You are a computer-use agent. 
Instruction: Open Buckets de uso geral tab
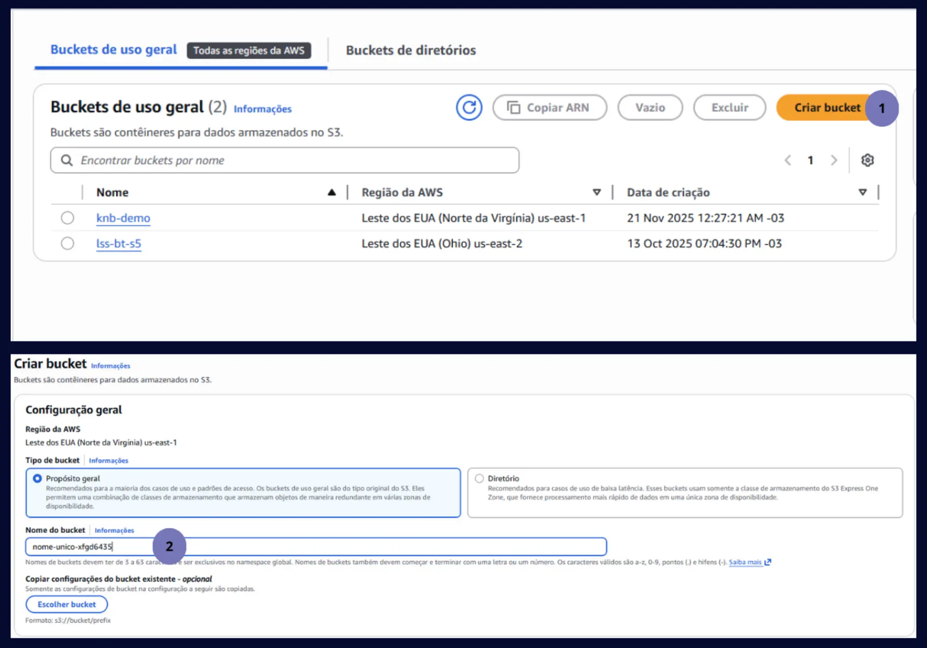[x=114, y=50]
